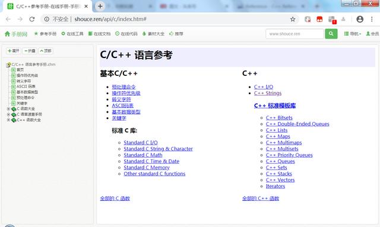Click the page icon beside 关键字 in tree

pyautogui.click(x=13, y=104)
